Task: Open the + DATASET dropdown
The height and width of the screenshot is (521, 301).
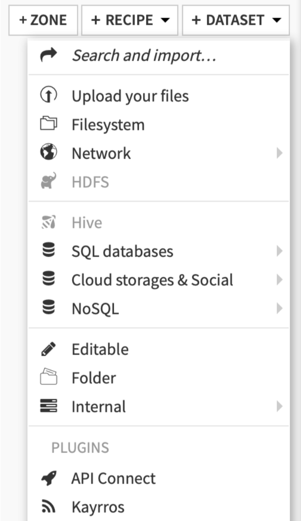Action: [x=236, y=20]
